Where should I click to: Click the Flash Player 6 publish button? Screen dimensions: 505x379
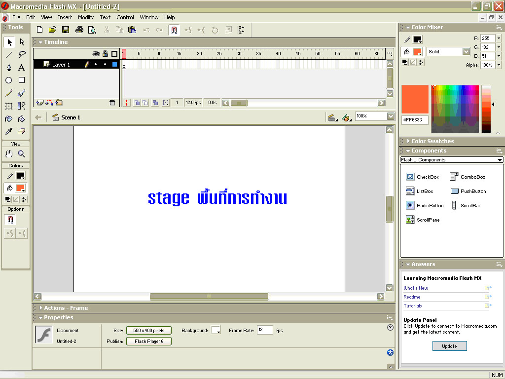tap(149, 341)
